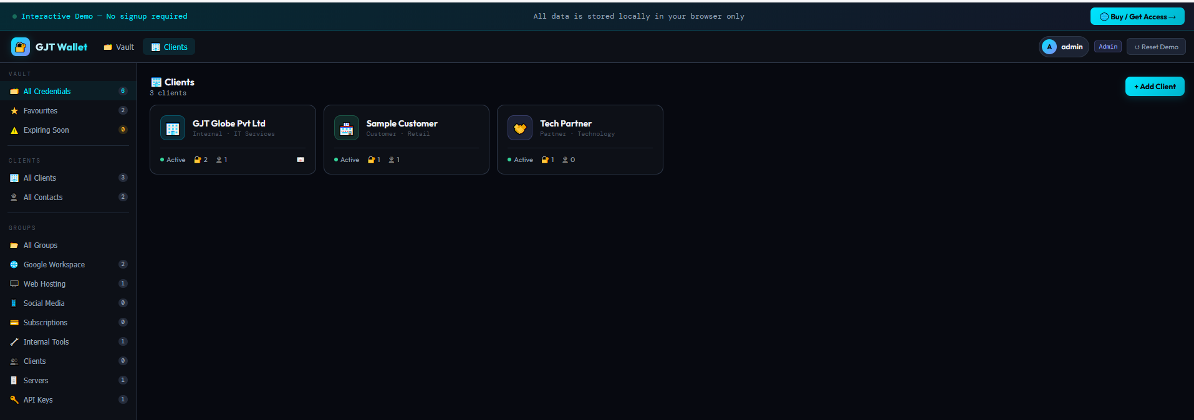Select the Subscriptions group
The image size is (1194, 420).
point(68,322)
